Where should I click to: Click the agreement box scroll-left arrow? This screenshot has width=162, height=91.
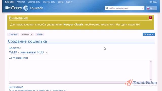click(x=10, y=82)
